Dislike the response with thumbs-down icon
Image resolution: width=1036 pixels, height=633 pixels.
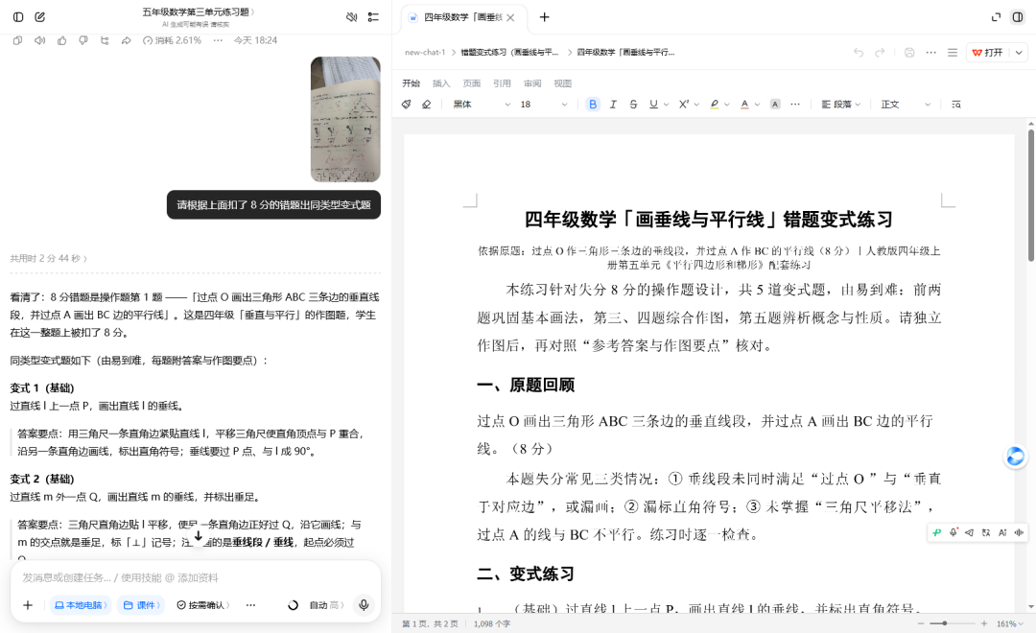[83, 40]
